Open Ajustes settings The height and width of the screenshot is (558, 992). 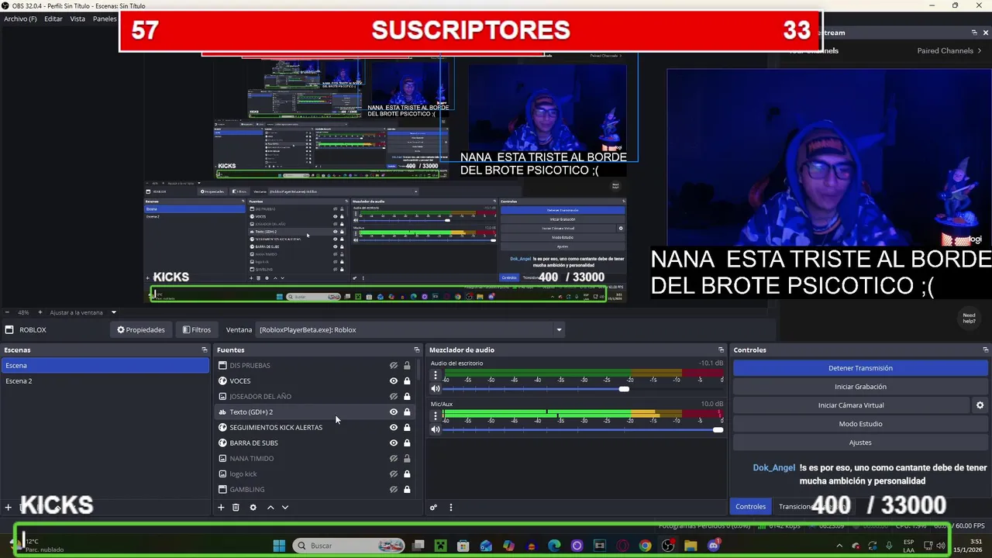[x=860, y=443]
